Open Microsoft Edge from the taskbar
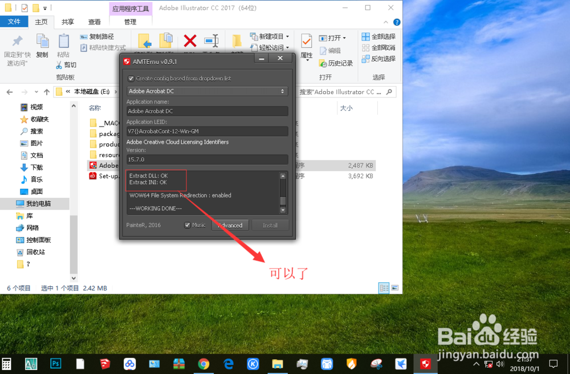The width and height of the screenshot is (570, 374). [229, 364]
